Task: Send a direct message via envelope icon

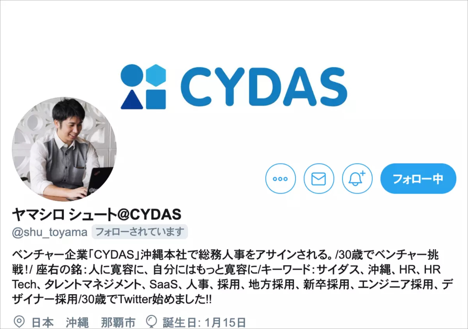Action: tap(319, 179)
